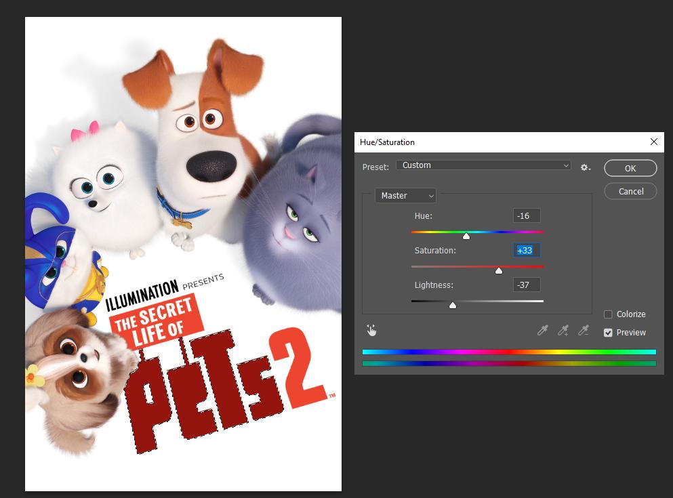Open the preset options gear menu
This screenshot has height=498, width=673.
[x=584, y=167]
